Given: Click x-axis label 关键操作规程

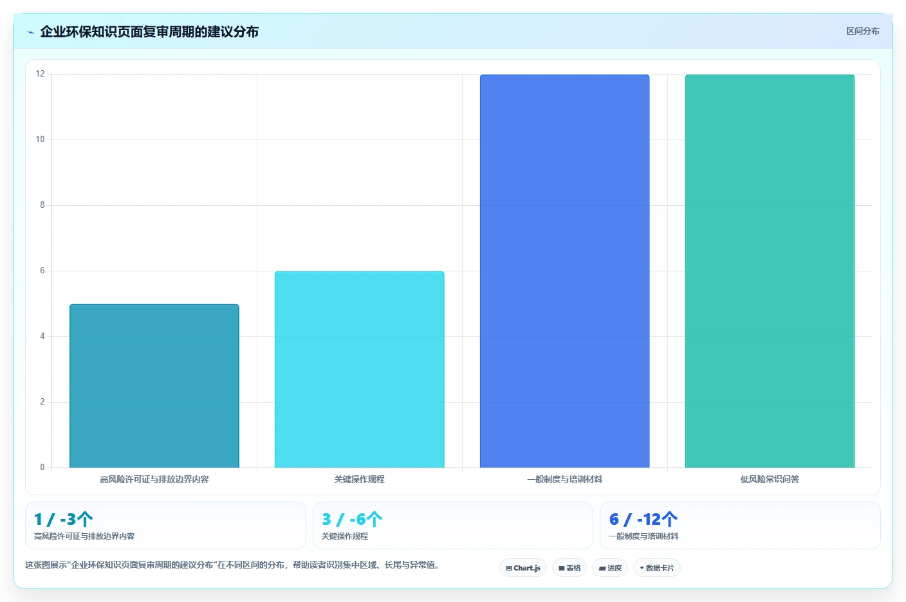Looking at the screenshot, I should 359,479.
